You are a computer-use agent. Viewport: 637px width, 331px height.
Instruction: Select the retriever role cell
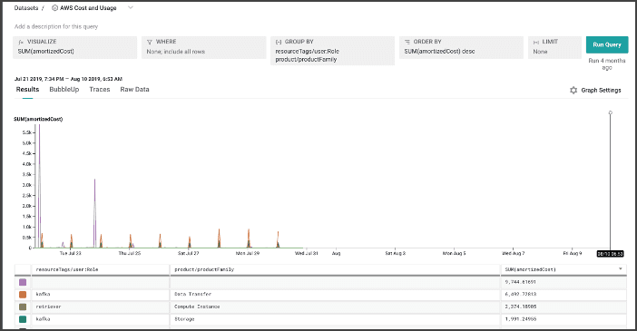coord(101,307)
